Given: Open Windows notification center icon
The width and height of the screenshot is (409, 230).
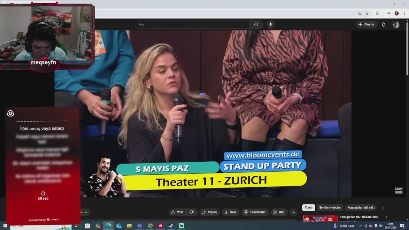Looking at the screenshot, I should point(402,226).
